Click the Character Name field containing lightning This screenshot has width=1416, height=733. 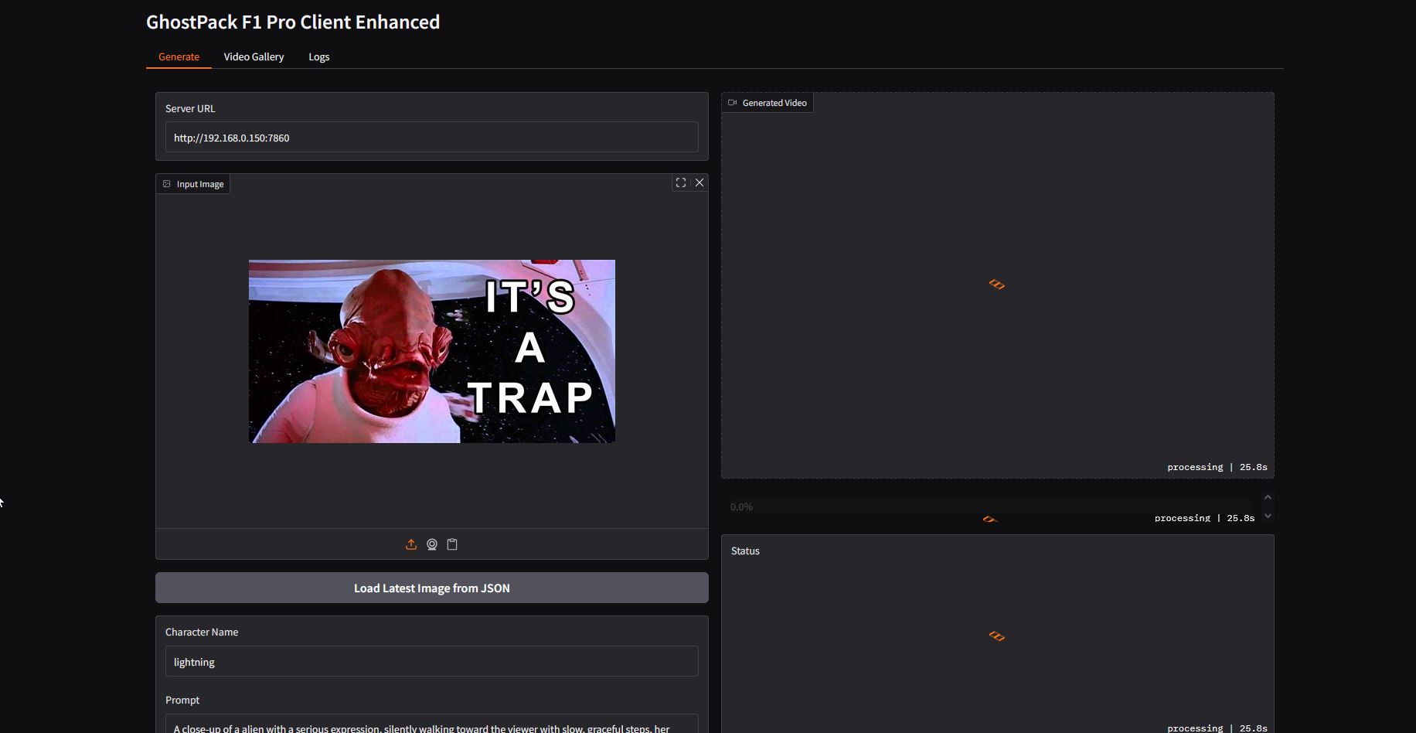(431, 662)
